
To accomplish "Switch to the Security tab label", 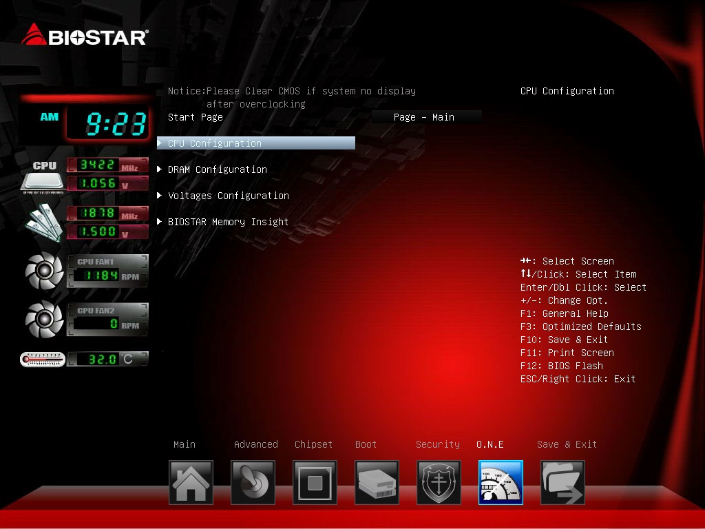I will pyautogui.click(x=437, y=444).
